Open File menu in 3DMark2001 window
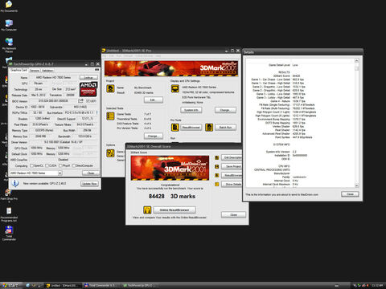Viewport: 386px width, 289px height. tap(104, 56)
